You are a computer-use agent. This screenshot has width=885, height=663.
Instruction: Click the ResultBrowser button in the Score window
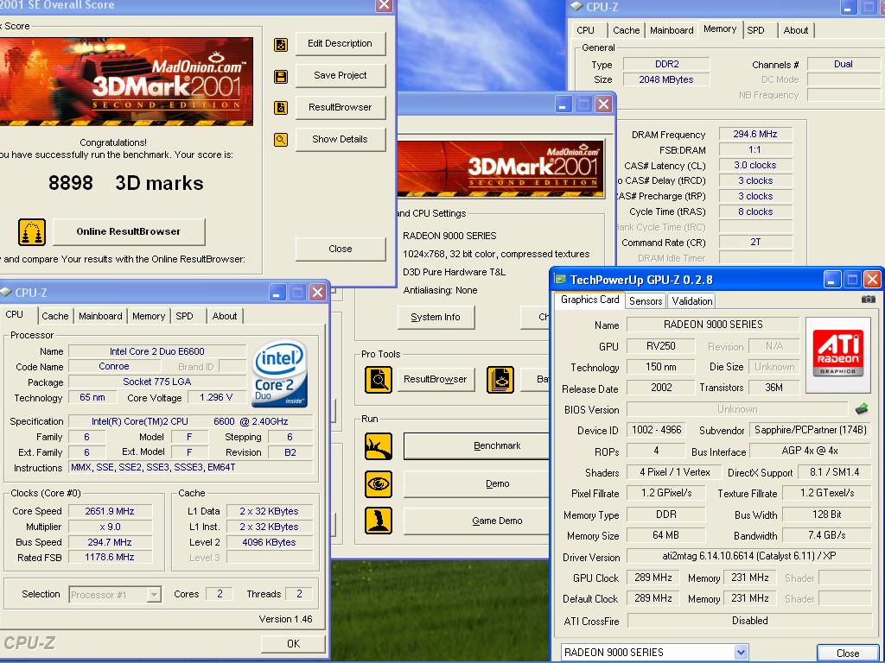(341, 107)
